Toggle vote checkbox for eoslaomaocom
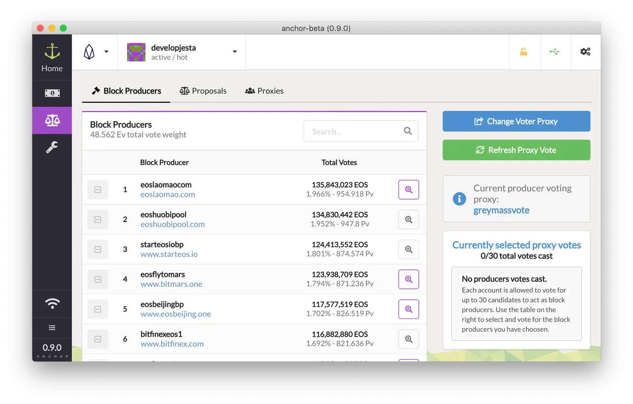 click(x=98, y=189)
